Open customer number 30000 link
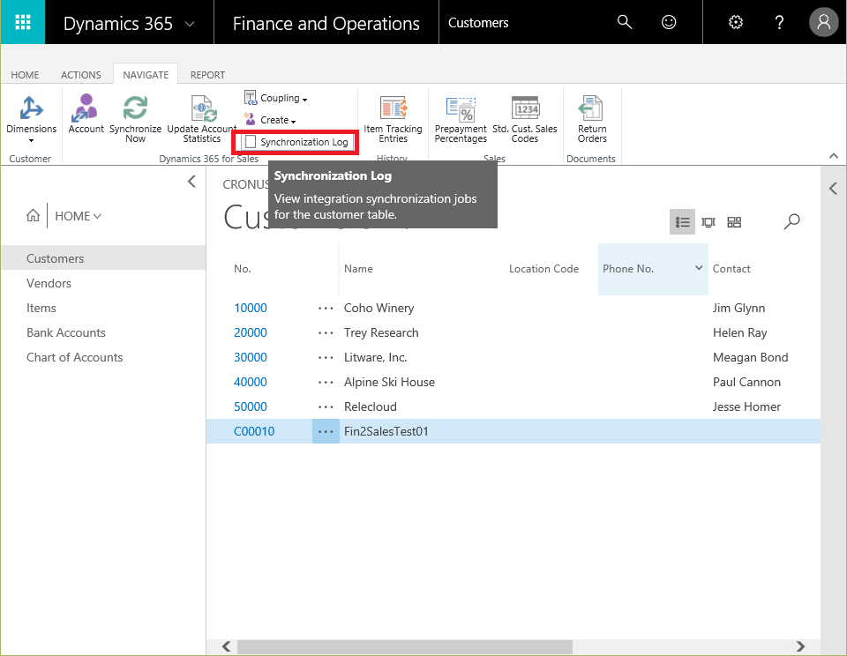Viewport: 847px width, 656px height. click(x=250, y=357)
